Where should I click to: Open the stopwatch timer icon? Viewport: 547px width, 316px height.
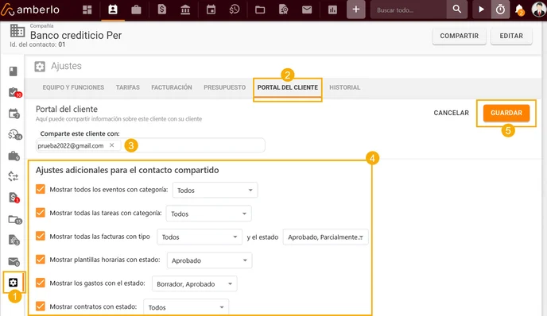coord(500,10)
